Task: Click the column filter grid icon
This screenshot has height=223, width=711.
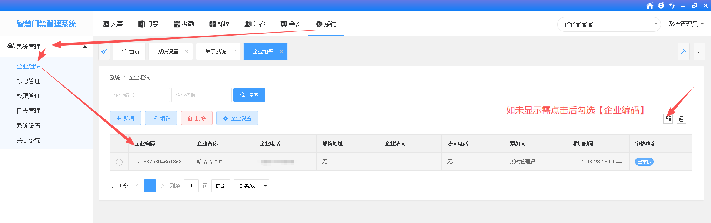Action: (668, 119)
